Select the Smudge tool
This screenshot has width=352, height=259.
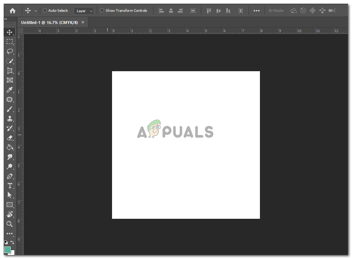point(10,157)
